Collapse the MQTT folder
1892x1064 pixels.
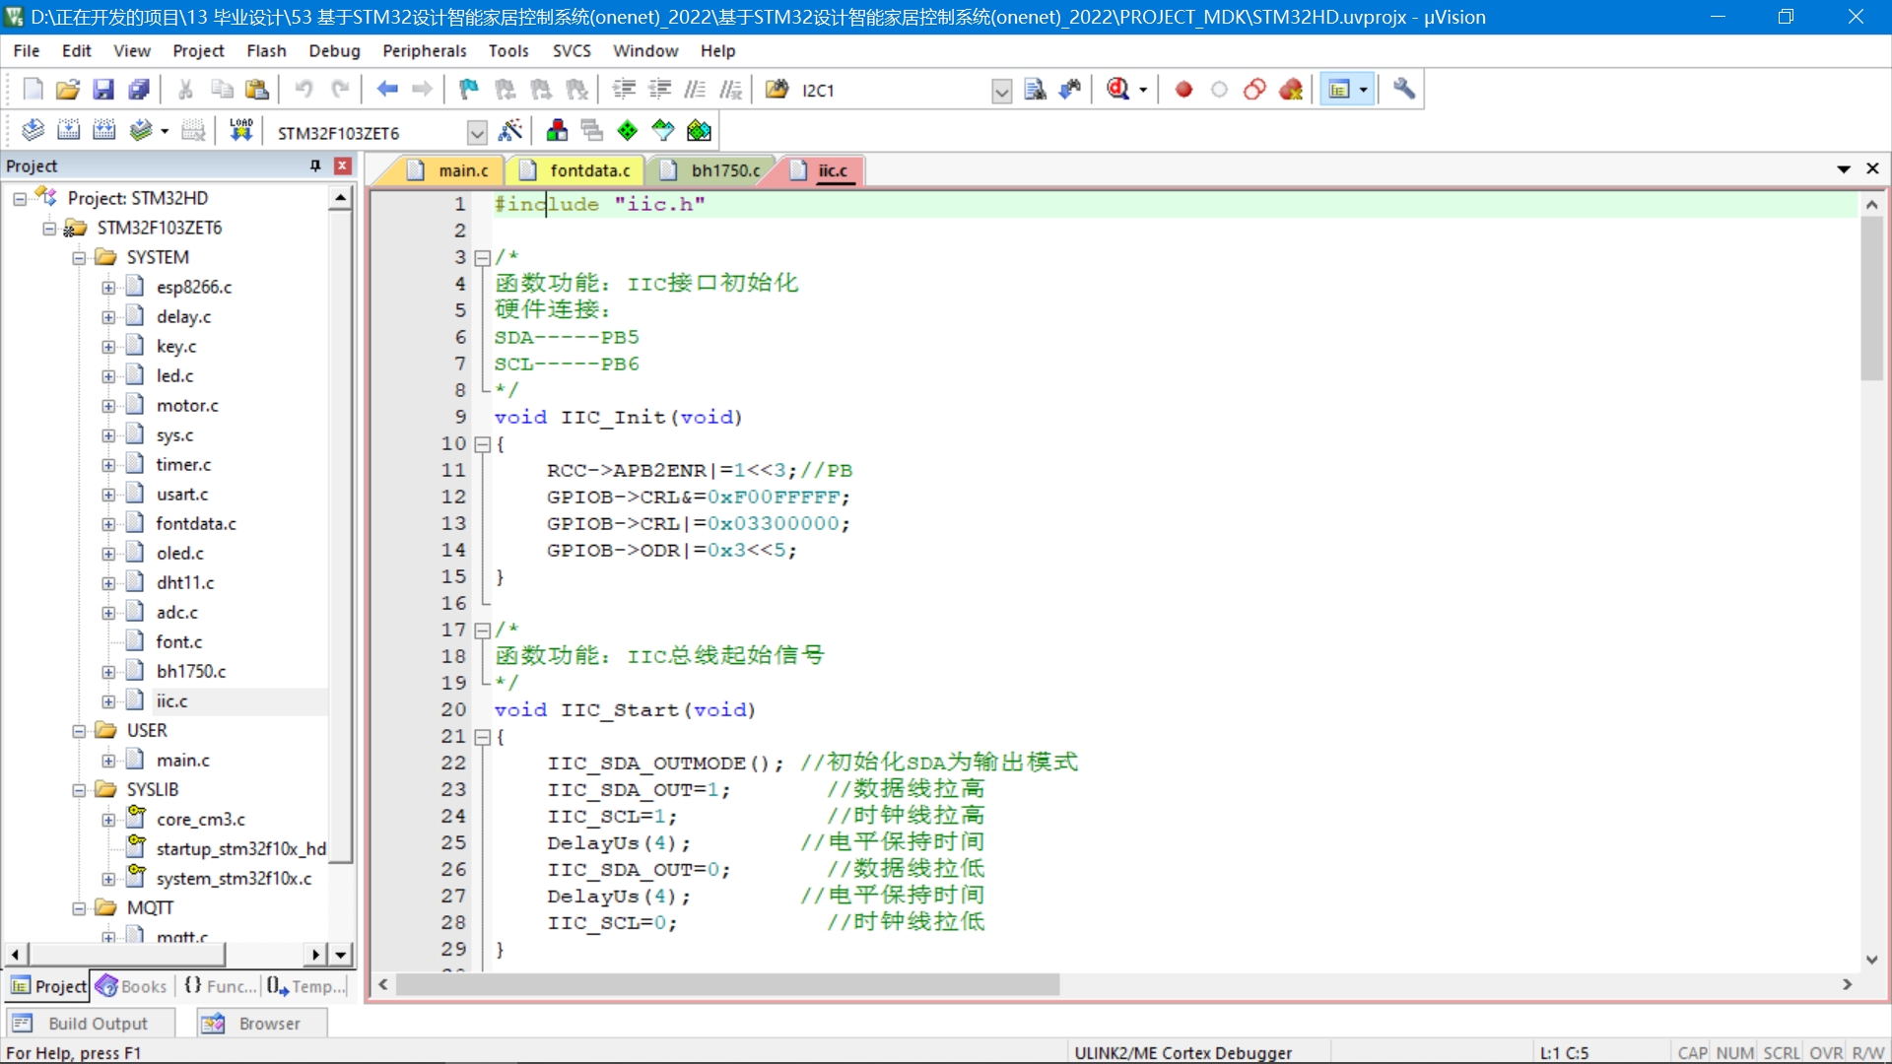[79, 908]
